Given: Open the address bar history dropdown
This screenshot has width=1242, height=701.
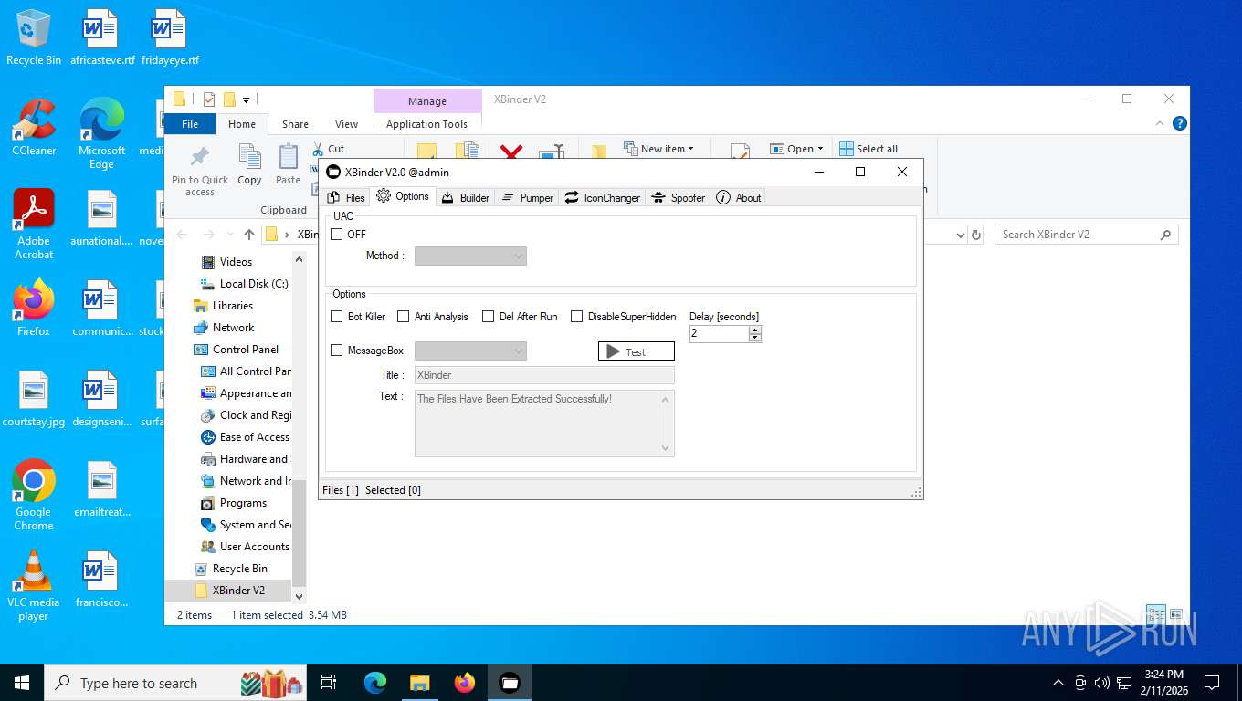Looking at the screenshot, I should [960, 235].
